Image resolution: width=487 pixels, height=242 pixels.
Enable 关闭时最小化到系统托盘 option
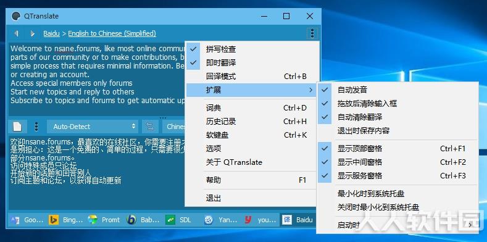[x=398, y=207]
